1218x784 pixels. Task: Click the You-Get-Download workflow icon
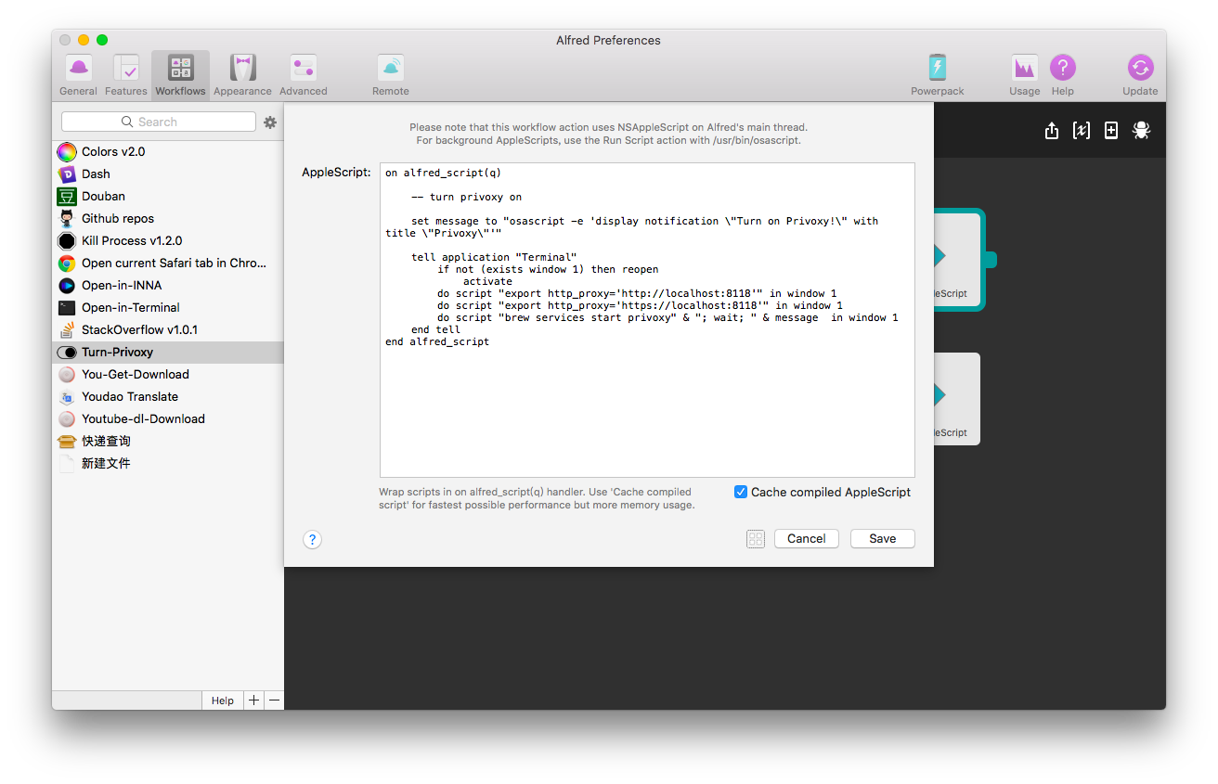(67, 374)
